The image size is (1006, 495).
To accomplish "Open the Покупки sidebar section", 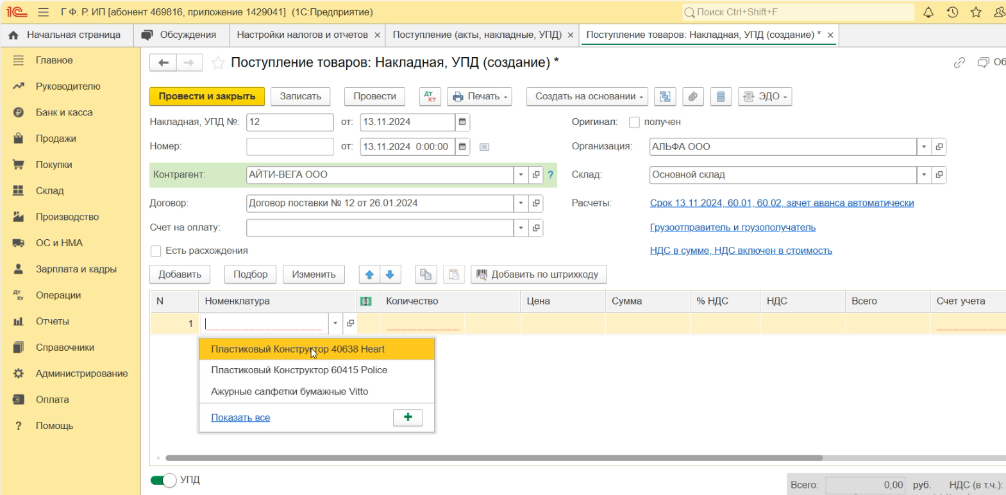I will (x=54, y=165).
